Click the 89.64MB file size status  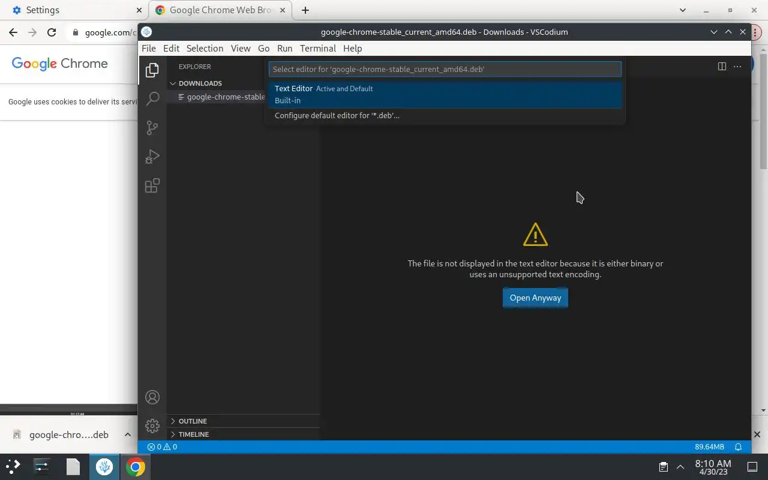709,447
